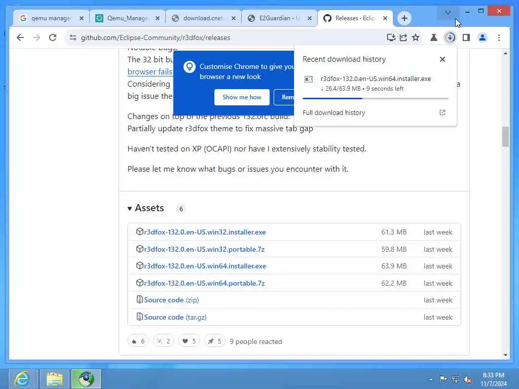
Task: Click the browser taskbar icon
Action: click(86, 379)
